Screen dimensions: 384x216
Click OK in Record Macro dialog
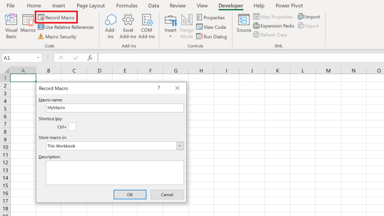[x=130, y=195]
